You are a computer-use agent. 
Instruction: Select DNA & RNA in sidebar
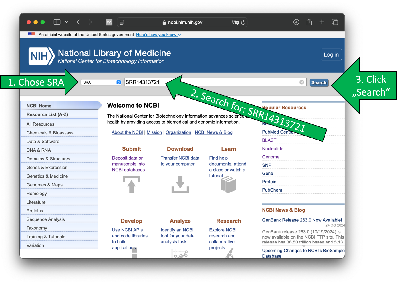coord(39,150)
